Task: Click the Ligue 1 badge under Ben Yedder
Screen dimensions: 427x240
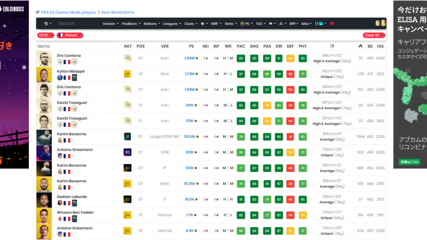Action: point(74,219)
